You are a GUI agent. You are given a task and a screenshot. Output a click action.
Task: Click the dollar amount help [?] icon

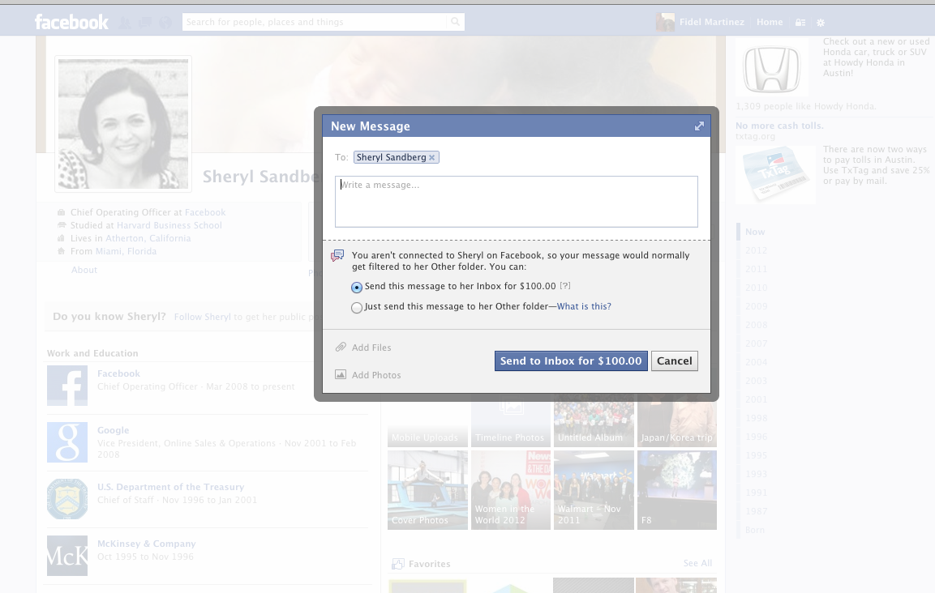565,286
